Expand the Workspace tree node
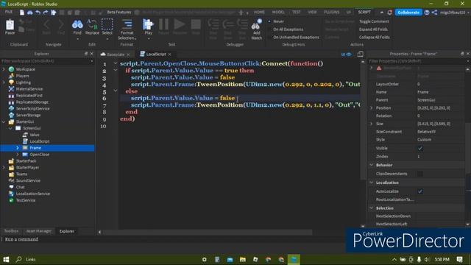471x265 pixels. [x=4, y=69]
